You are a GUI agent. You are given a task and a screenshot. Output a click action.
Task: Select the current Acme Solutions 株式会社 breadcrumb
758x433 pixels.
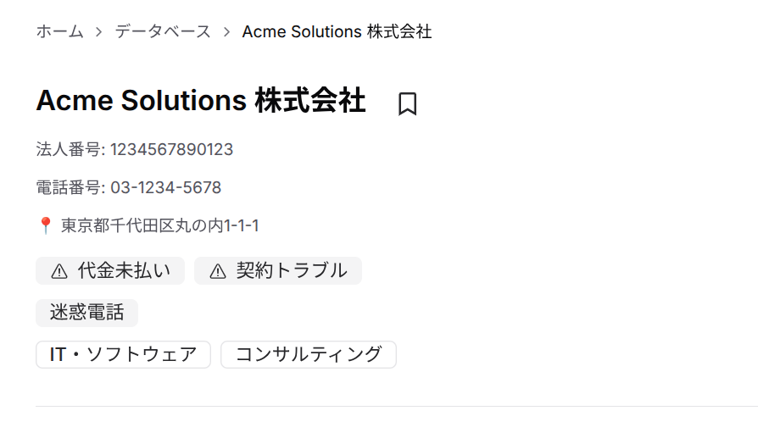[x=337, y=32]
